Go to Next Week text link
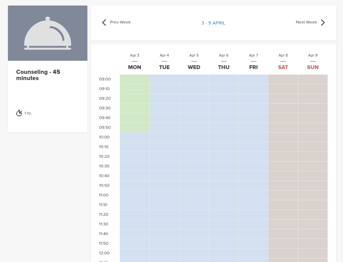 306,22
